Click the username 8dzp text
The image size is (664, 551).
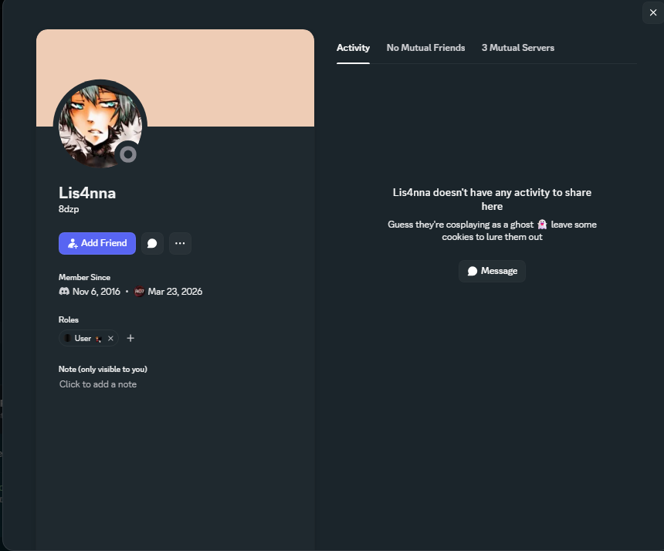point(69,209)
